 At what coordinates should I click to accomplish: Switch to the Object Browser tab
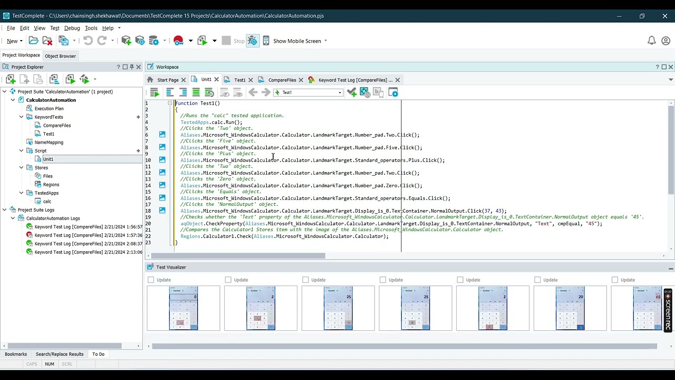click(x=60, y=56)
